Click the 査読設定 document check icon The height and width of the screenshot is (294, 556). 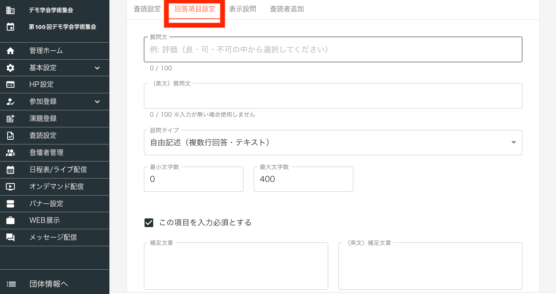point(11,135)
